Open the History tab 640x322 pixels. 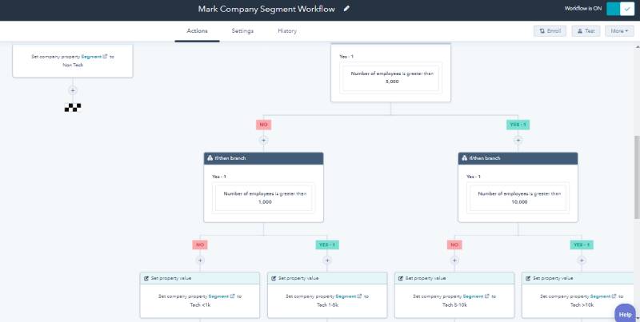click(x=287, y=31)
